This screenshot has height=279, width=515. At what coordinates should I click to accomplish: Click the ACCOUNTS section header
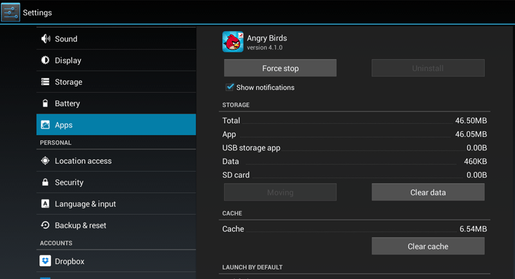click(56, 243)
